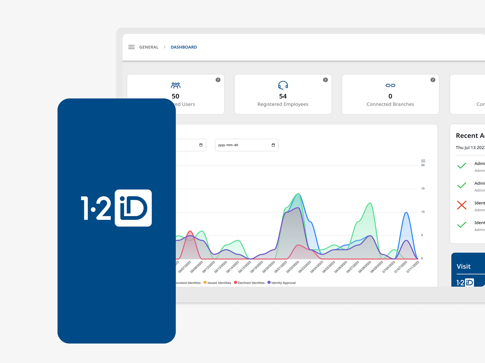Toggle Issued Identities legend series
The image size is (485, 363).
[217, 283]
